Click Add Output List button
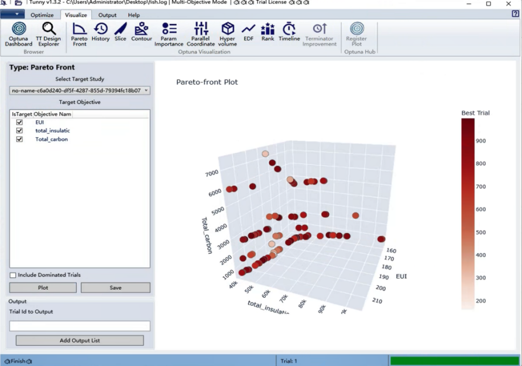Viewport: 522px width, 366px height. [x=80, y=340]
